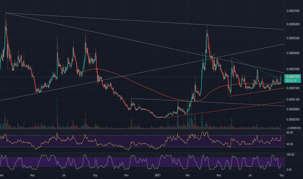Click the 0.00007000 price axis label

[293, 11]
